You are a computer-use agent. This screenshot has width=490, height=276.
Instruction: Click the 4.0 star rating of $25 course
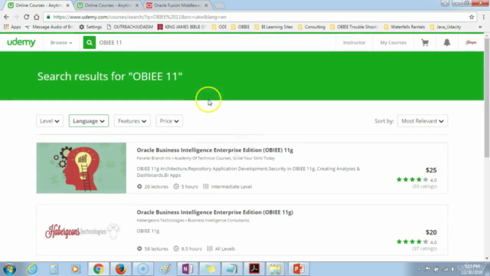(x=416, y=179)
